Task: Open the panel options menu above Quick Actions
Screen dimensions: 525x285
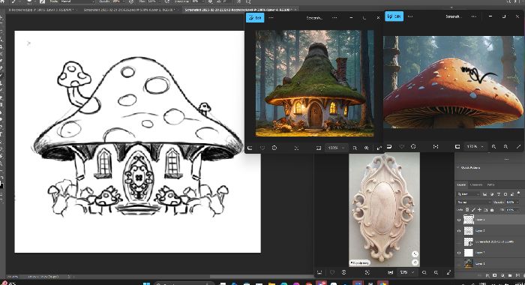Action: tap(506, 160)
